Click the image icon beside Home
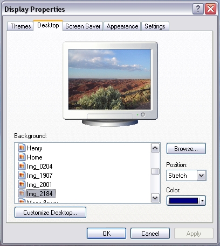The height and width of the screenshot is (246, 220). pos(22,157)
